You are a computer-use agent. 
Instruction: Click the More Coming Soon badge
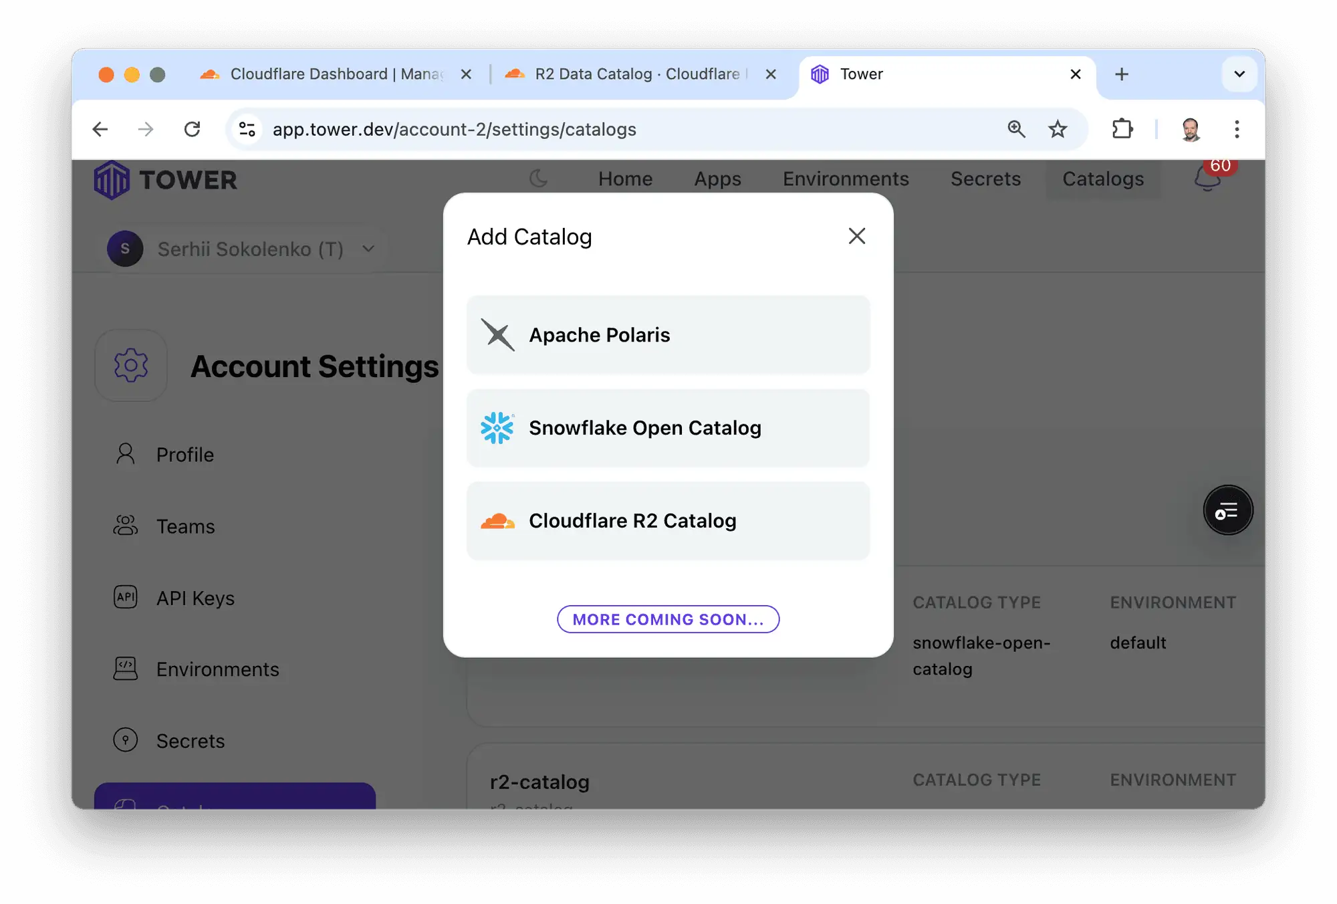click(x=668, y=619)
